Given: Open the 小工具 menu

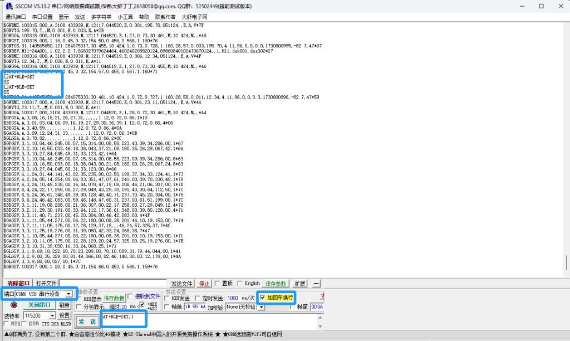Looking at the screenshot, I should [125, 17].
